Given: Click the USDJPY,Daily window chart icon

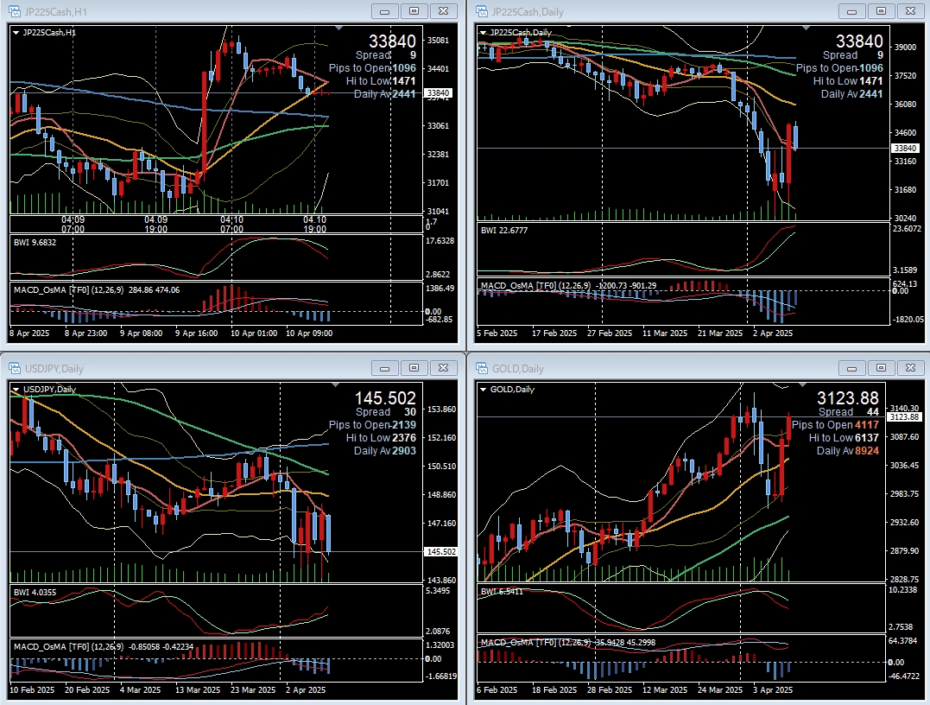Looking at the screenshot, I should pyautogui.click(x=14, y=368).
